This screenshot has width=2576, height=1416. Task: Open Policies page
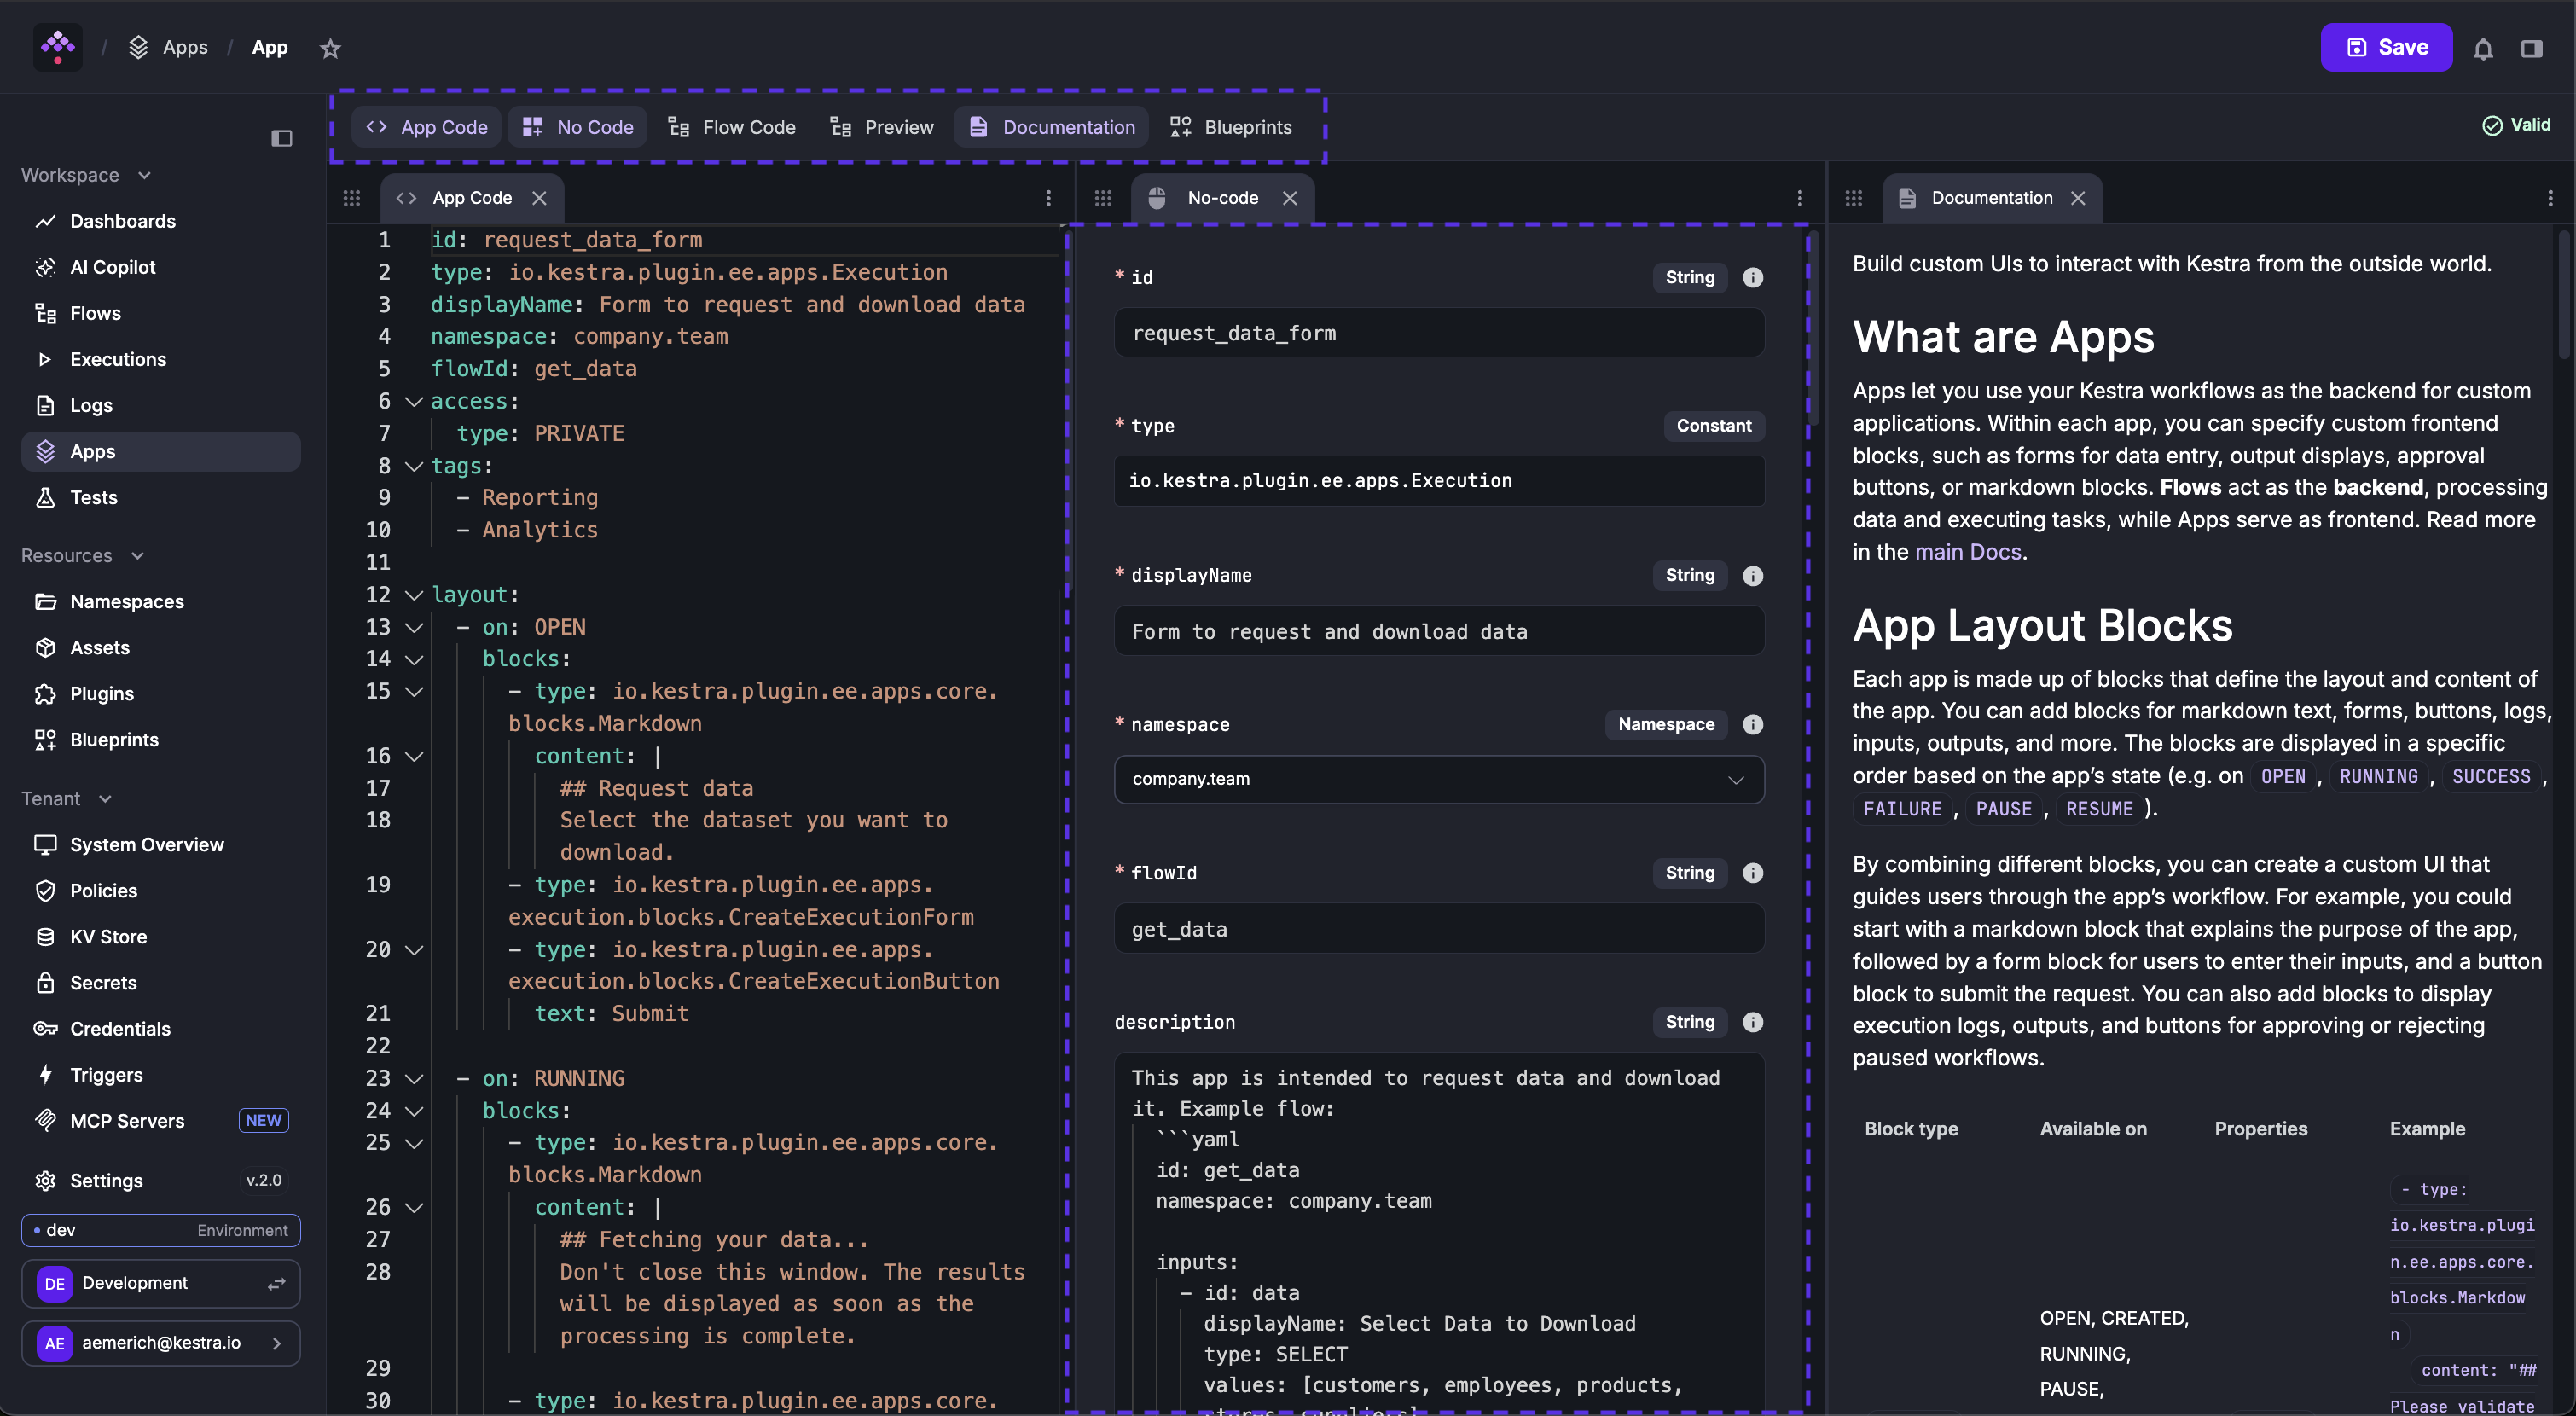coord(161,890)
